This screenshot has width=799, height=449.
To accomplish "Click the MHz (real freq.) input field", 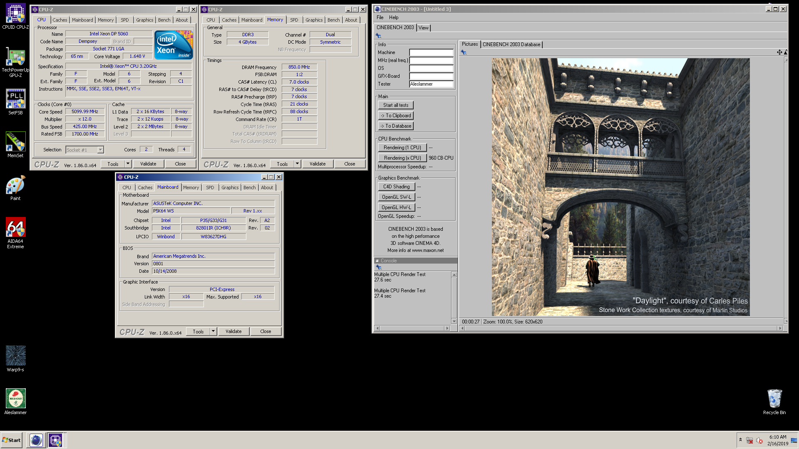I will (431, 60).
